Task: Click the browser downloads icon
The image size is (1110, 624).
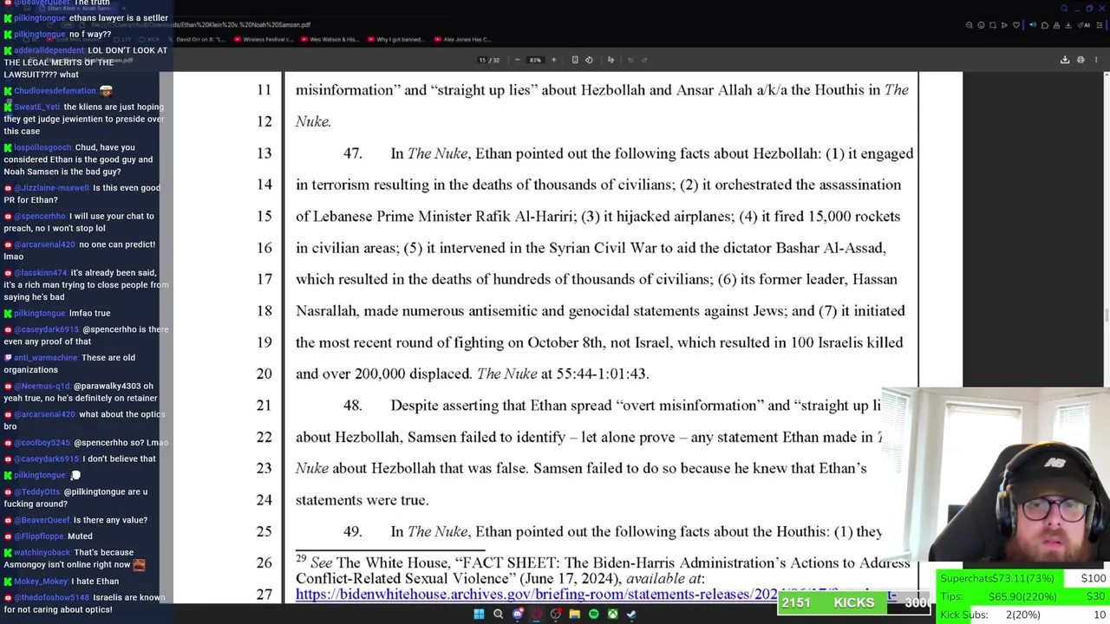Action: [x=1068, y=25]
